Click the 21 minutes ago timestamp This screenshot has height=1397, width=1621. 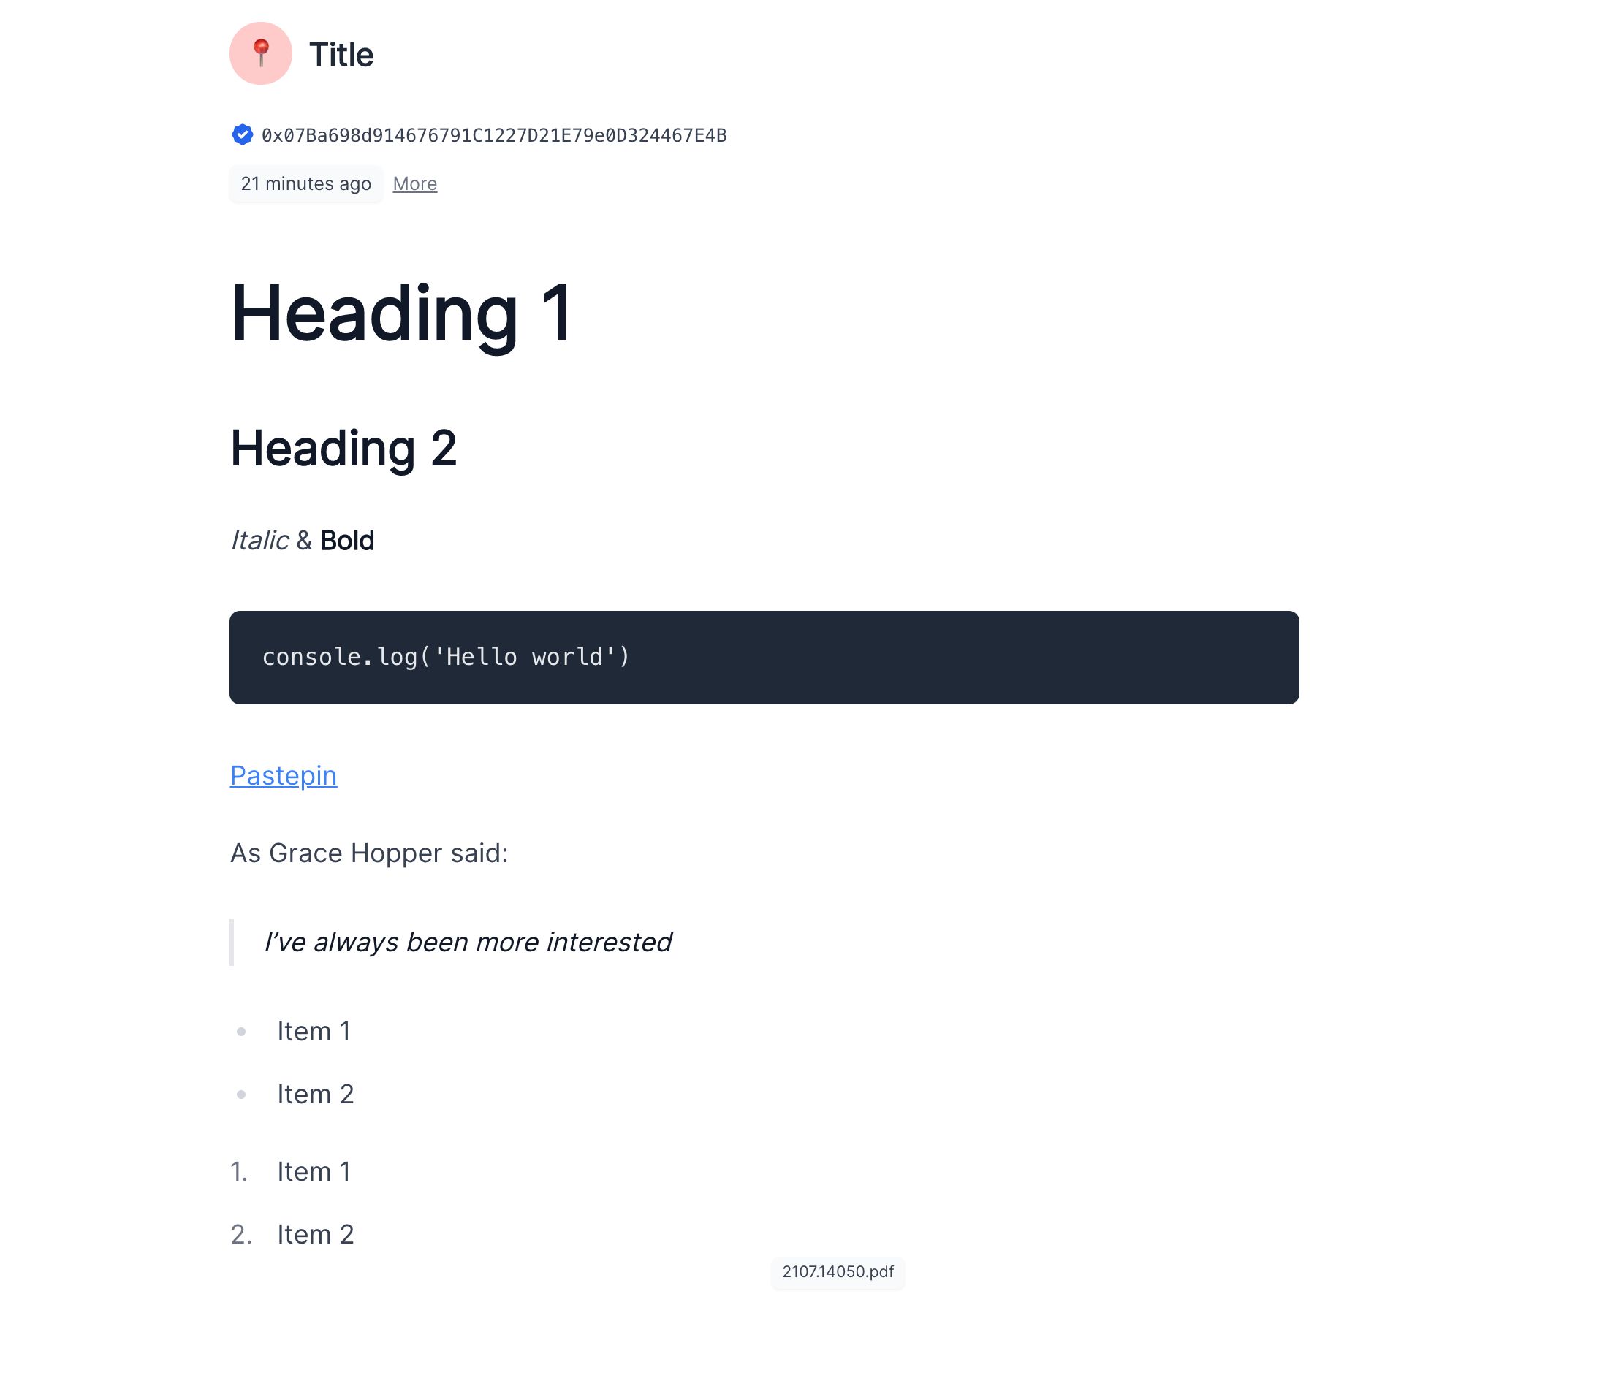pos(306,183)
